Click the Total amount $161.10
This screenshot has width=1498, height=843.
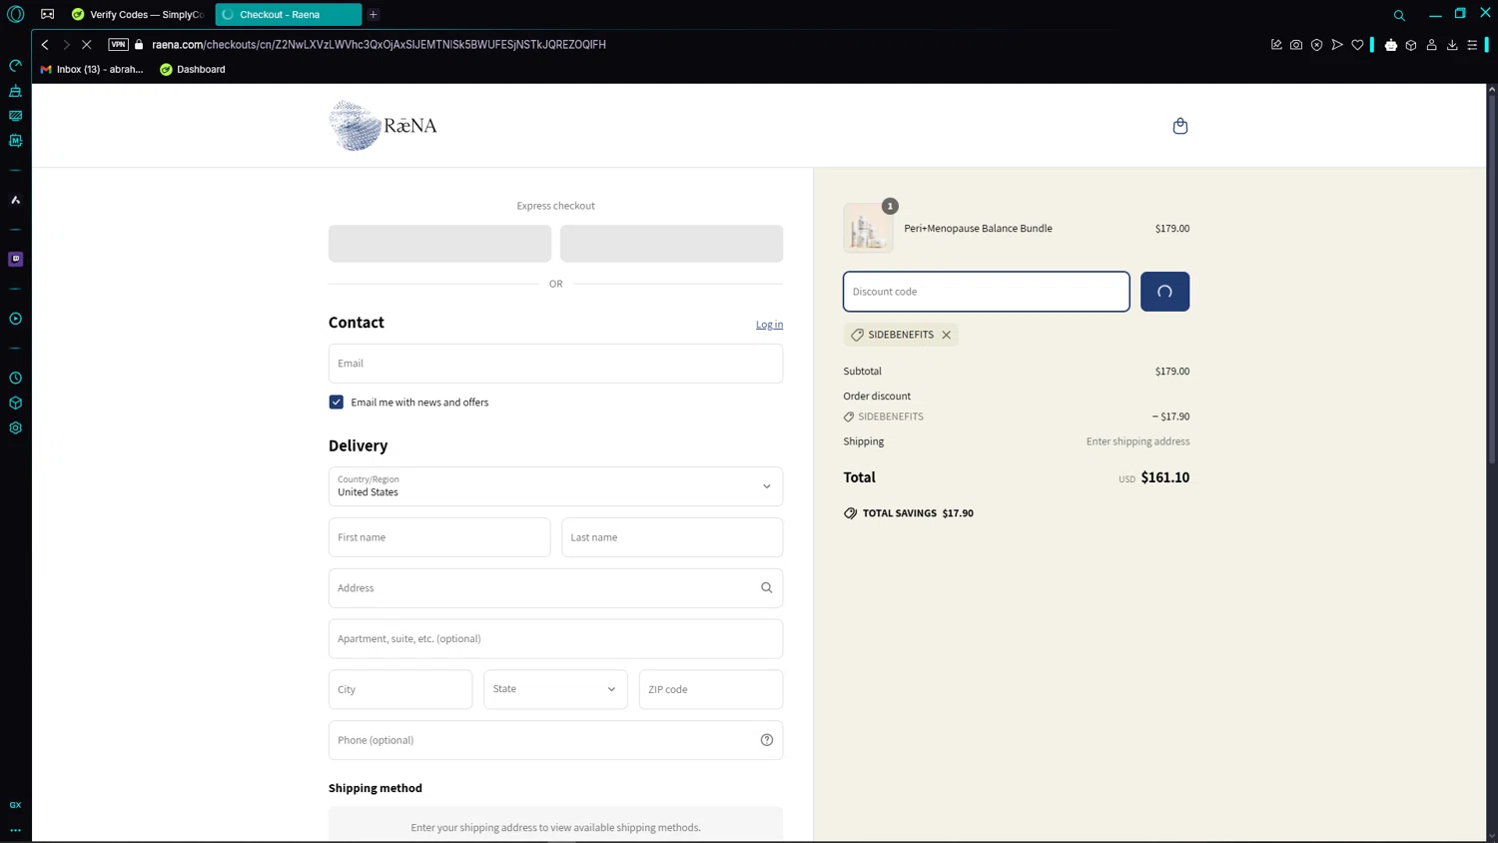click(1164, 477)
